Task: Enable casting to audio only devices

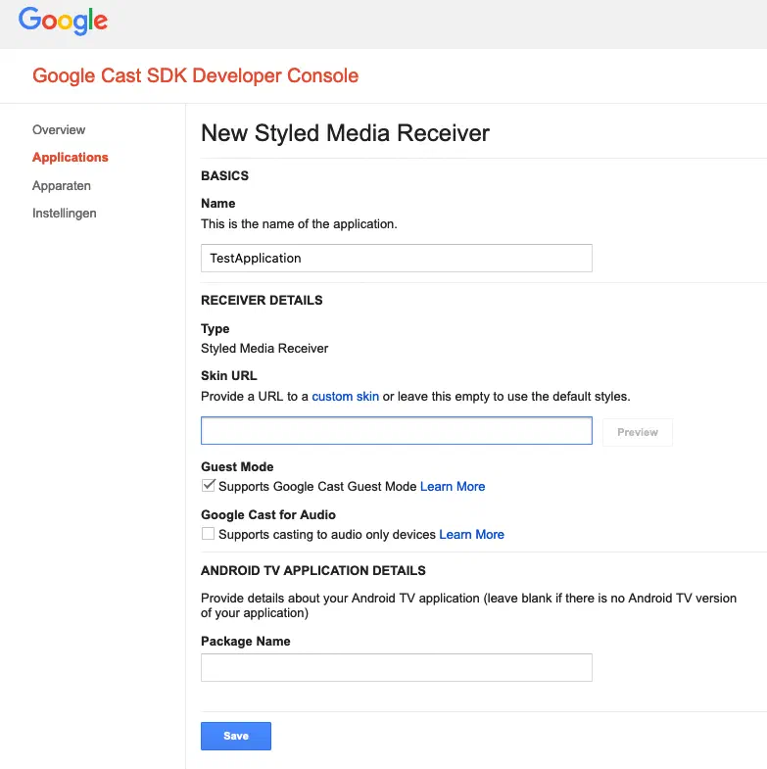Action: [x=208, y=534]
